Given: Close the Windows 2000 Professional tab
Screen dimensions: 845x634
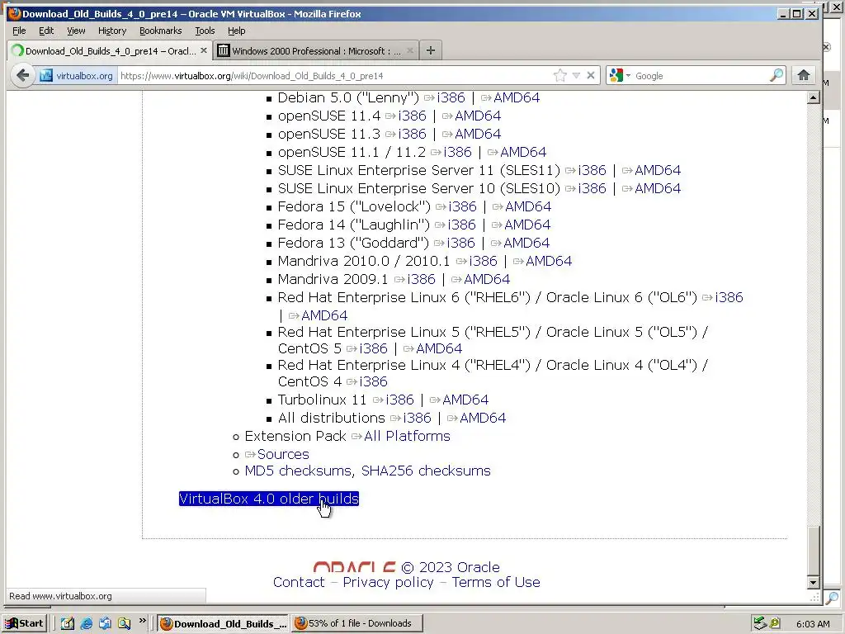Looking at the screenshot, I should (410, 50).
